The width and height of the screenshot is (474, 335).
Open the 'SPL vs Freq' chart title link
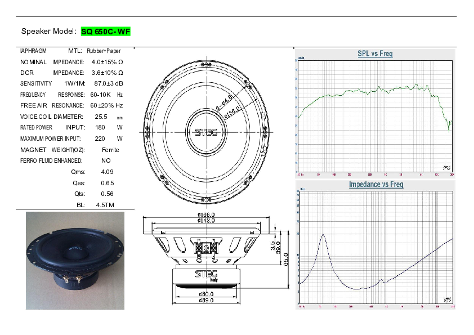coord(375,53)
